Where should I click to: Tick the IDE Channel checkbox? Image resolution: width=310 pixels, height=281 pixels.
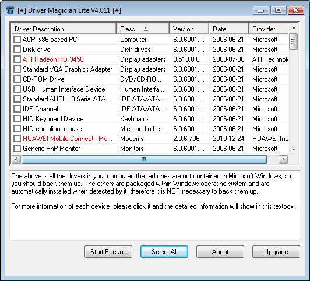pyautogui.click(x=17, y=109)
